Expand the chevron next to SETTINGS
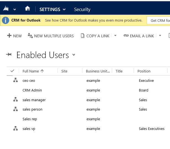170x149 pixels. click(x=64, y=9)
